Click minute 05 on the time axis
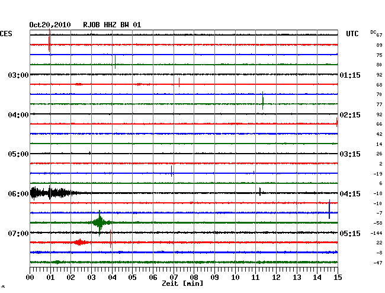This screenshot has height=293, width=385. (132, 277)
